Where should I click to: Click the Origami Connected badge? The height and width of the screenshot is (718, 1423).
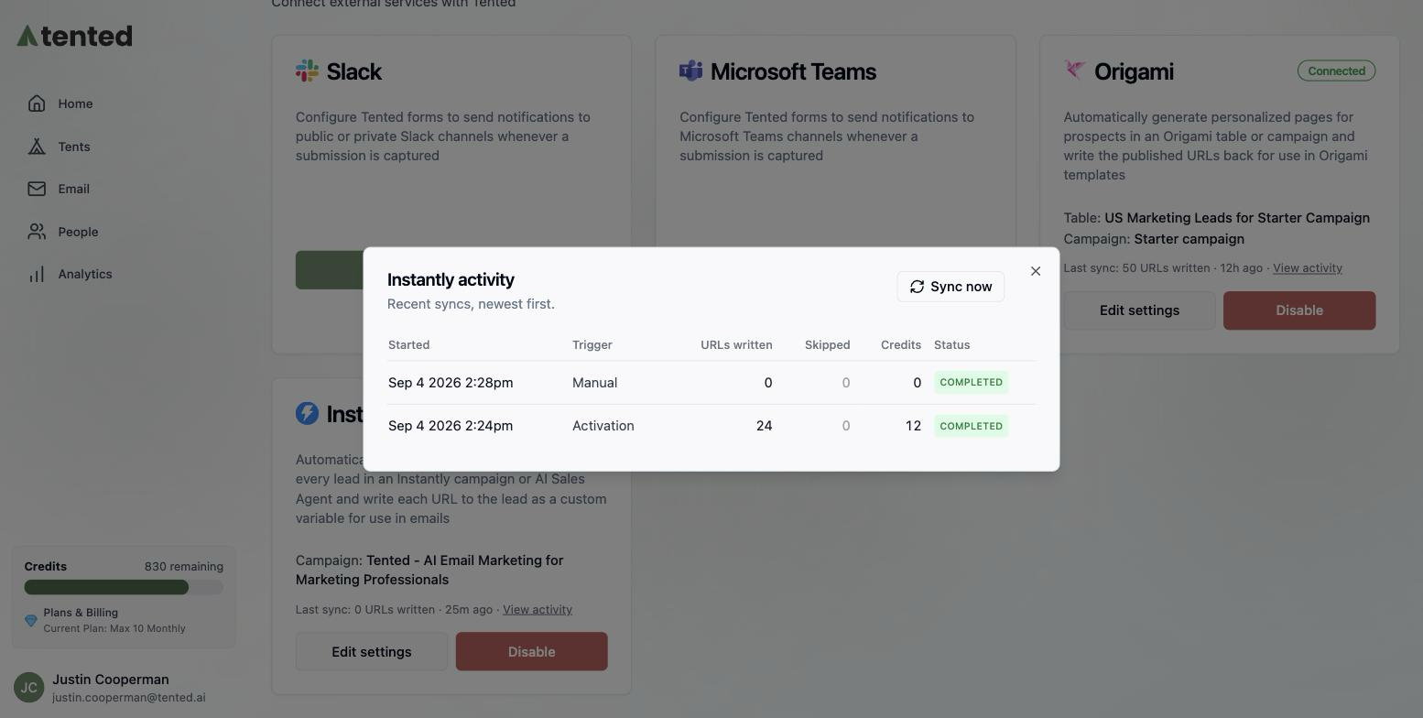pos(1336,71)
